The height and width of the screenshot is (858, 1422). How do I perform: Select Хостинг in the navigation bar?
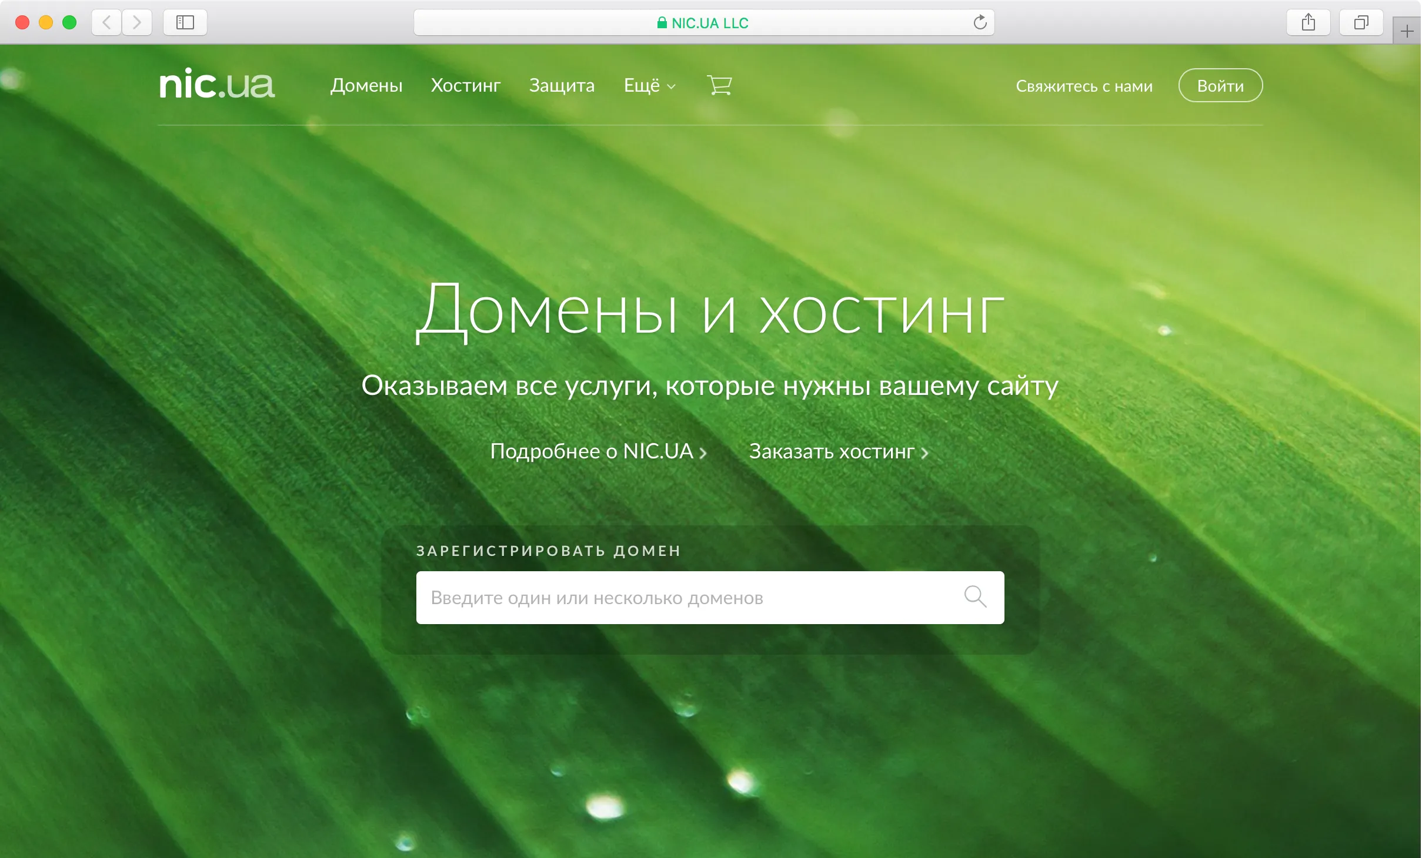tap(466, 86)
